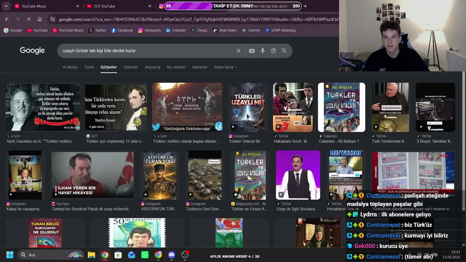The height and width of the screenshot is (262, 466).
Task: Open the YouTube Music bookmark
Action: pos(68,31)
